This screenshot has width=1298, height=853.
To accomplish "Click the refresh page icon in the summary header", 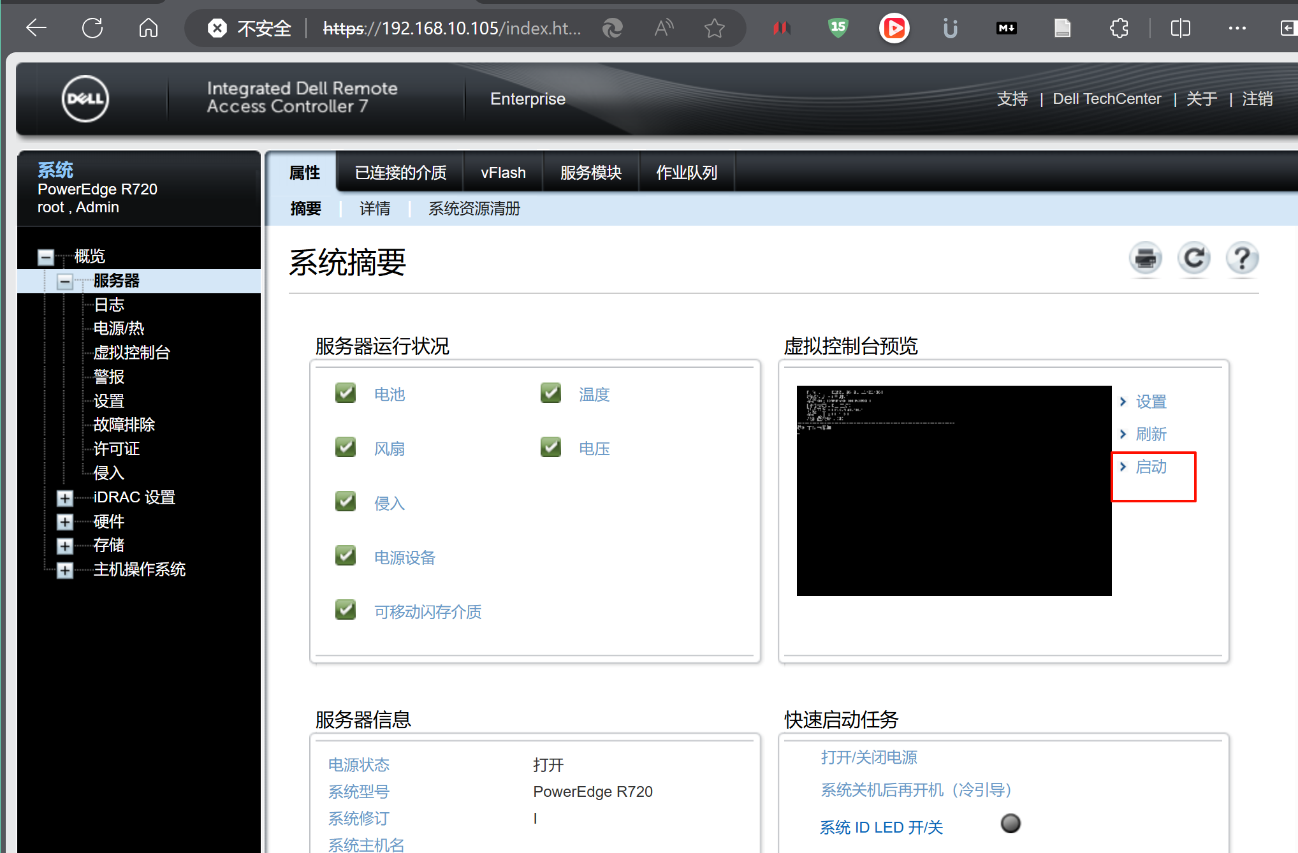I will [x=1193, y=259].
